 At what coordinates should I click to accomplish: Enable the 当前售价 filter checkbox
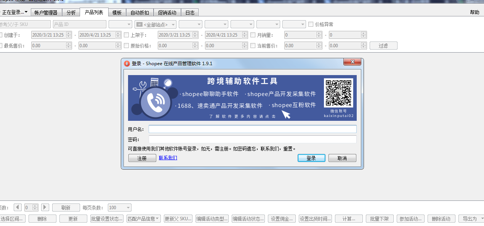click(x=253, y=46)
